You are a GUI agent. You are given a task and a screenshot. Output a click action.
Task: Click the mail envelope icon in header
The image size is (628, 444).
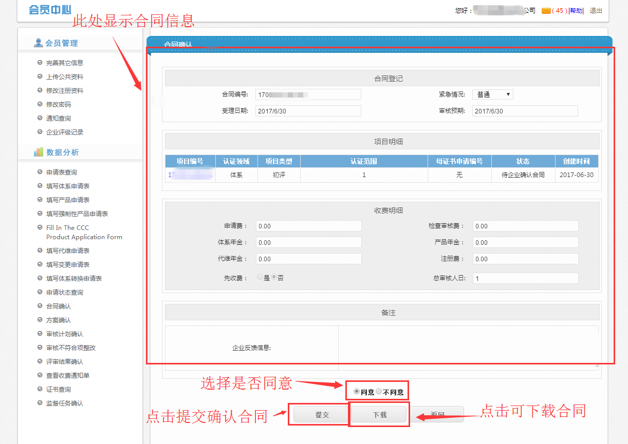(x=546, y=11)
